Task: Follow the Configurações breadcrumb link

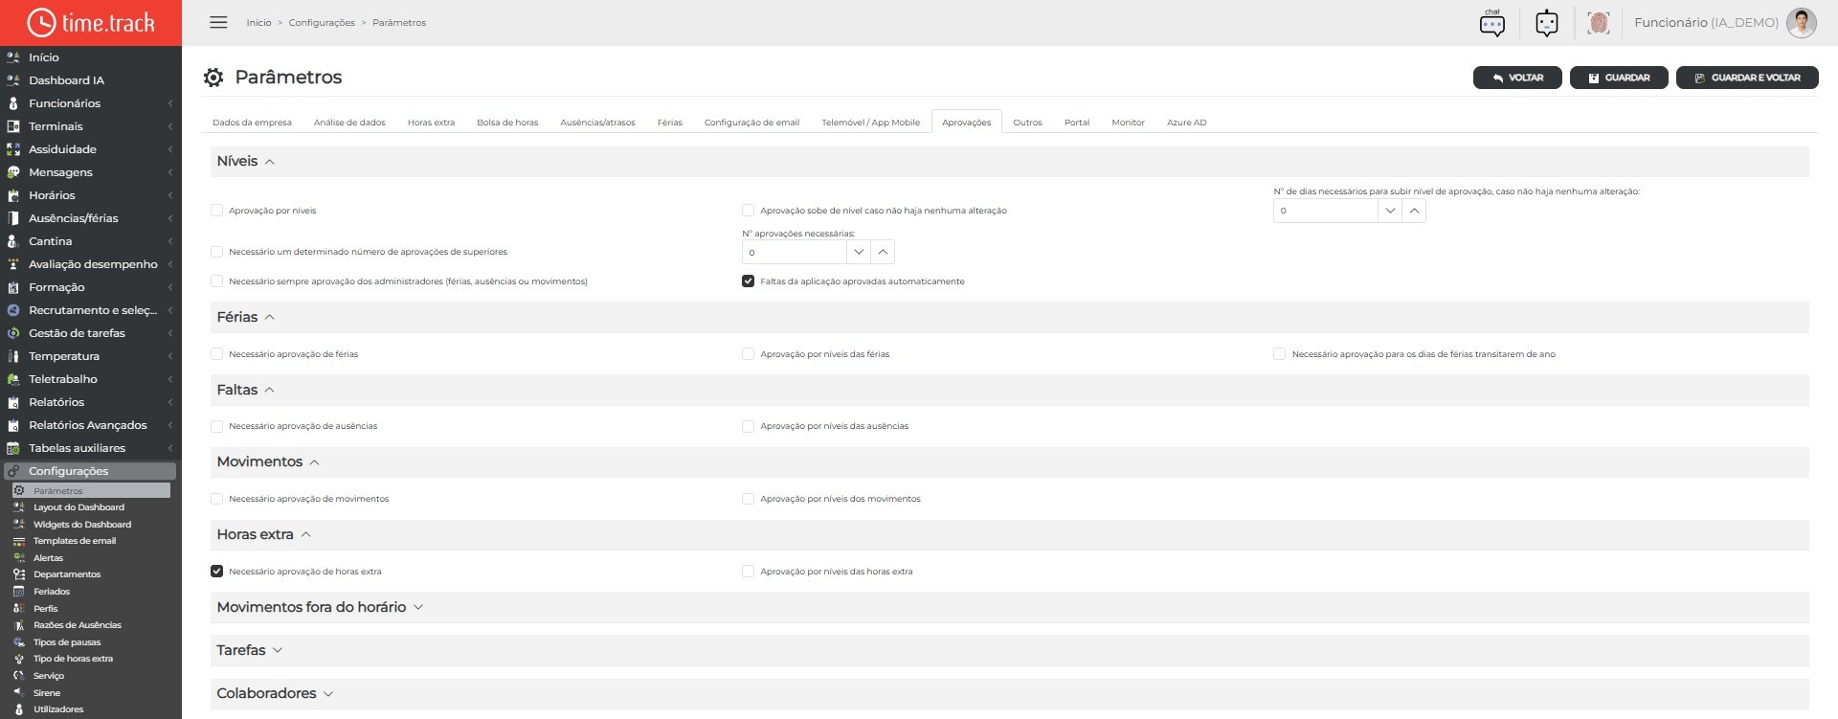Action: 322,23
